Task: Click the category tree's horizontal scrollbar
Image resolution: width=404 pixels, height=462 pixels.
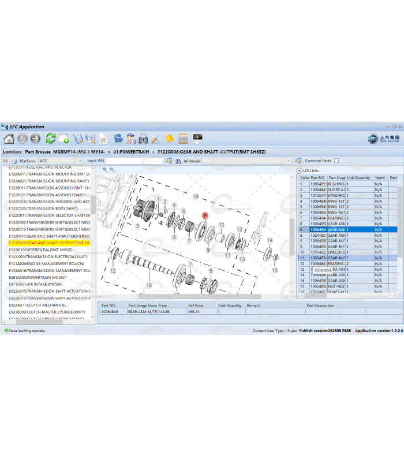Action: click(40, 322)
